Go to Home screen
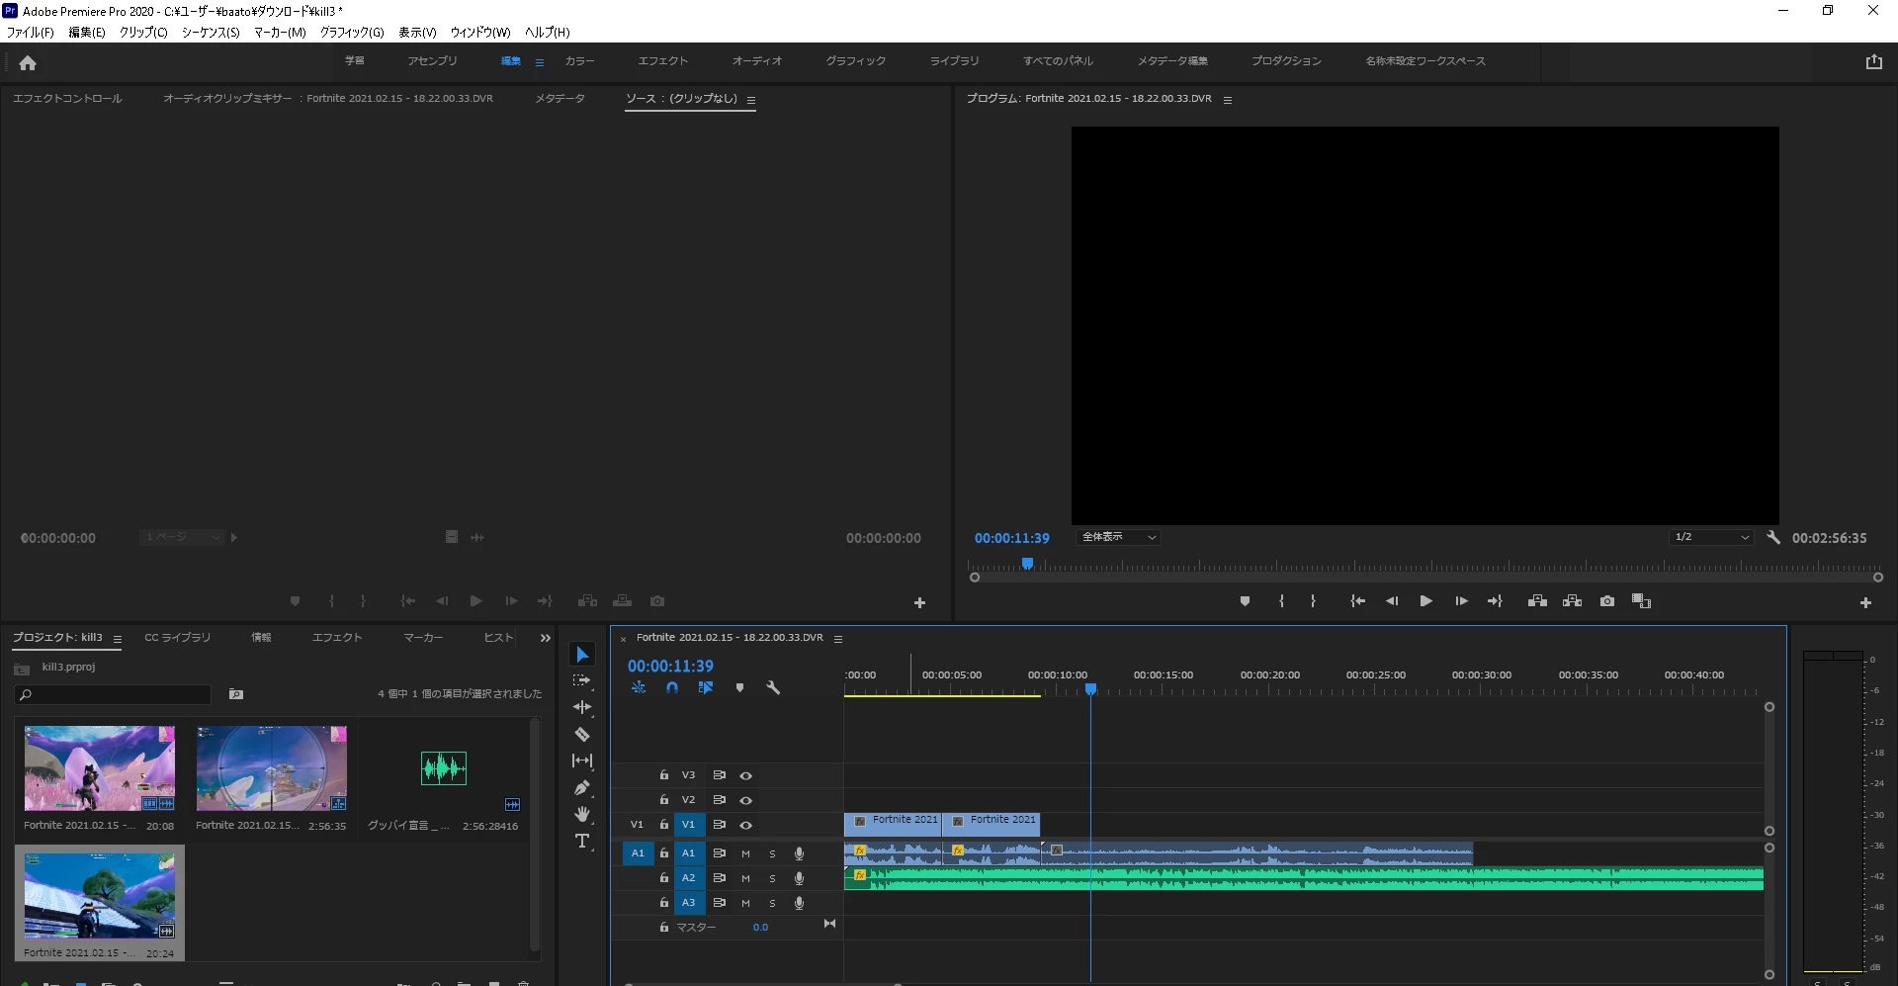 pos(28,63)
